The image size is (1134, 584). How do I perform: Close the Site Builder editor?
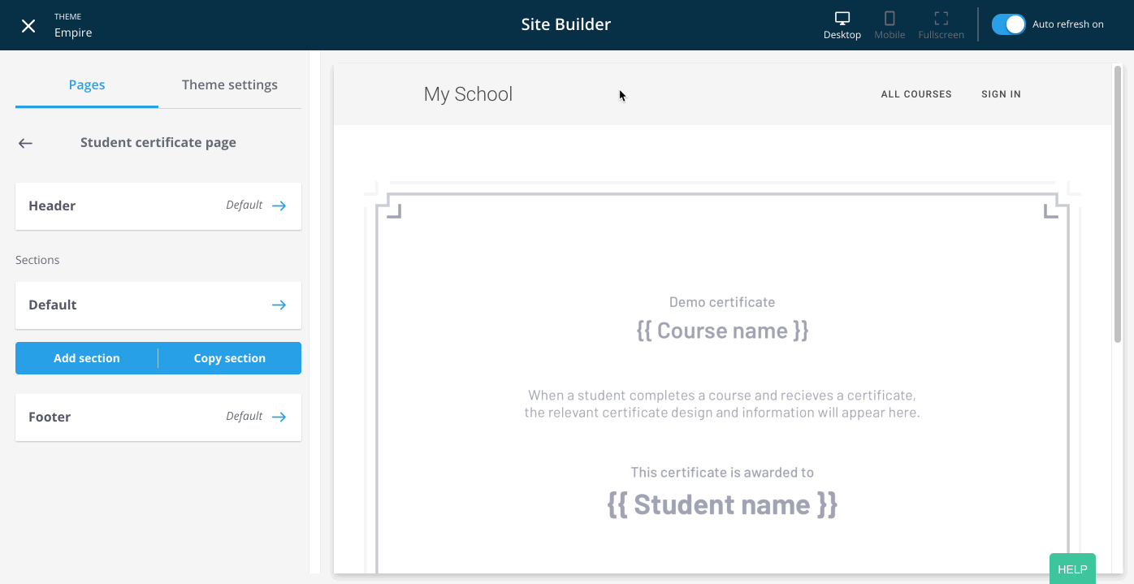click(x=28, y=25)
